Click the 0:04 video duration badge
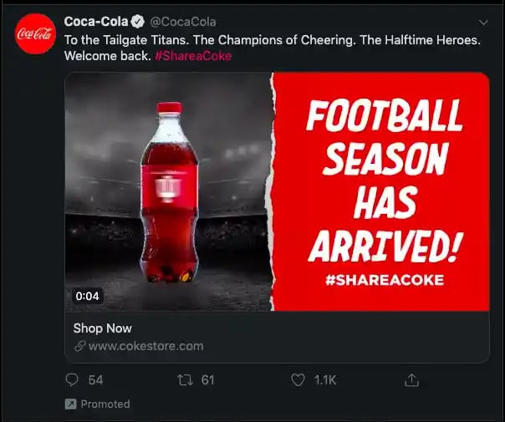 [87, 296]
